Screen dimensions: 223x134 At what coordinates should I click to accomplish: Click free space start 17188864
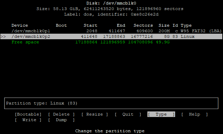(x=86, y=42)
